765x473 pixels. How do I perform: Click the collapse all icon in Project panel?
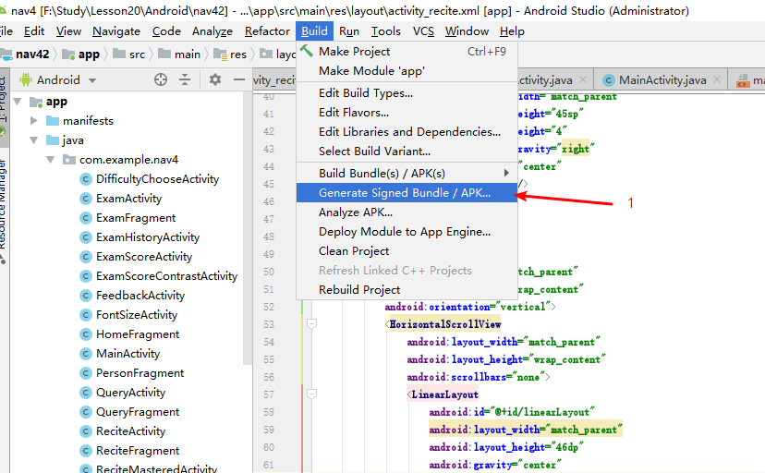click(x=185, y=79)
